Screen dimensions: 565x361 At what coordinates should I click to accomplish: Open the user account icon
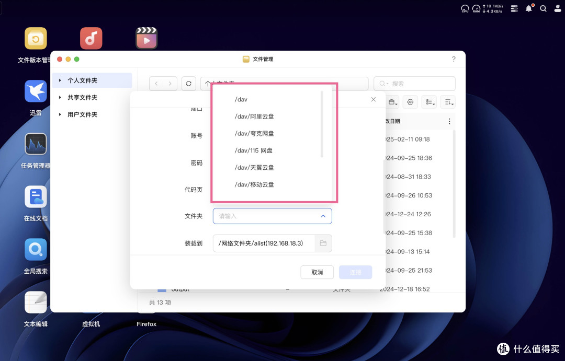[x=558, y=9]
